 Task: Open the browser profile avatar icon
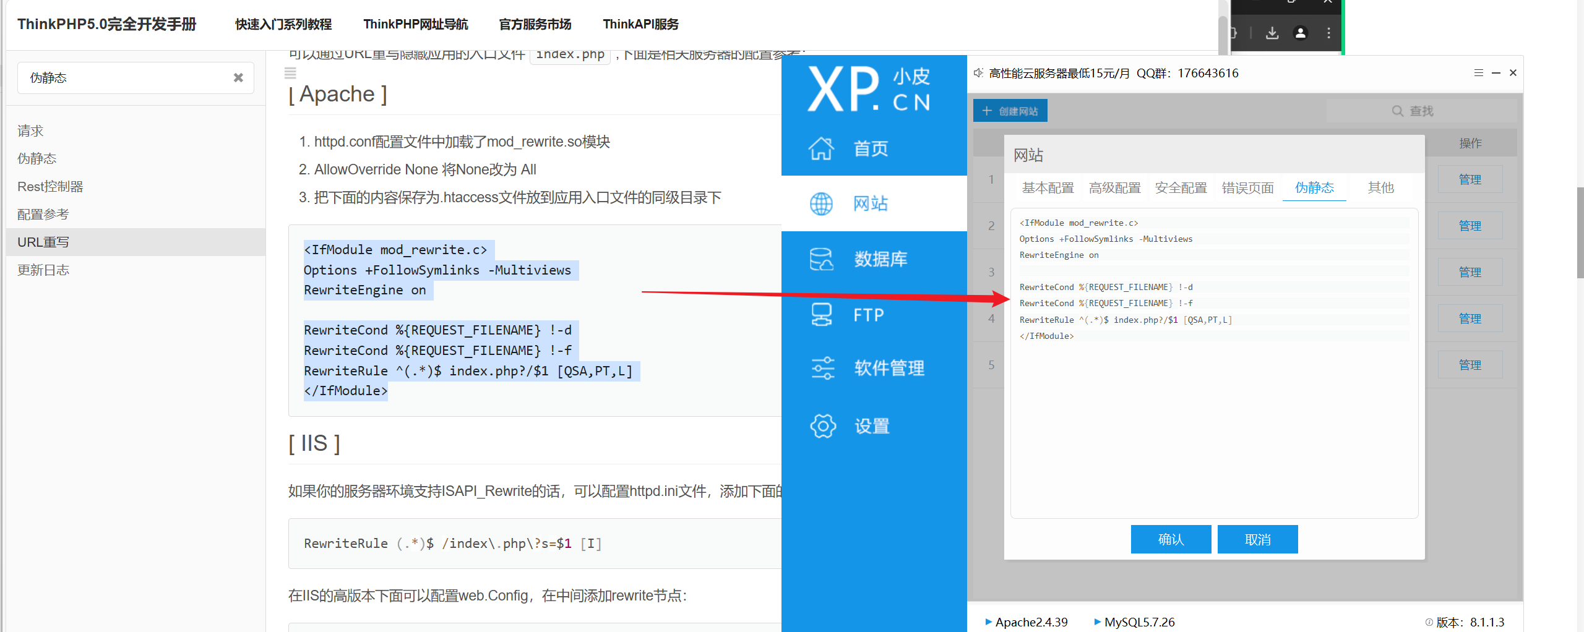pyautogui.click(x=1301, y=33)
